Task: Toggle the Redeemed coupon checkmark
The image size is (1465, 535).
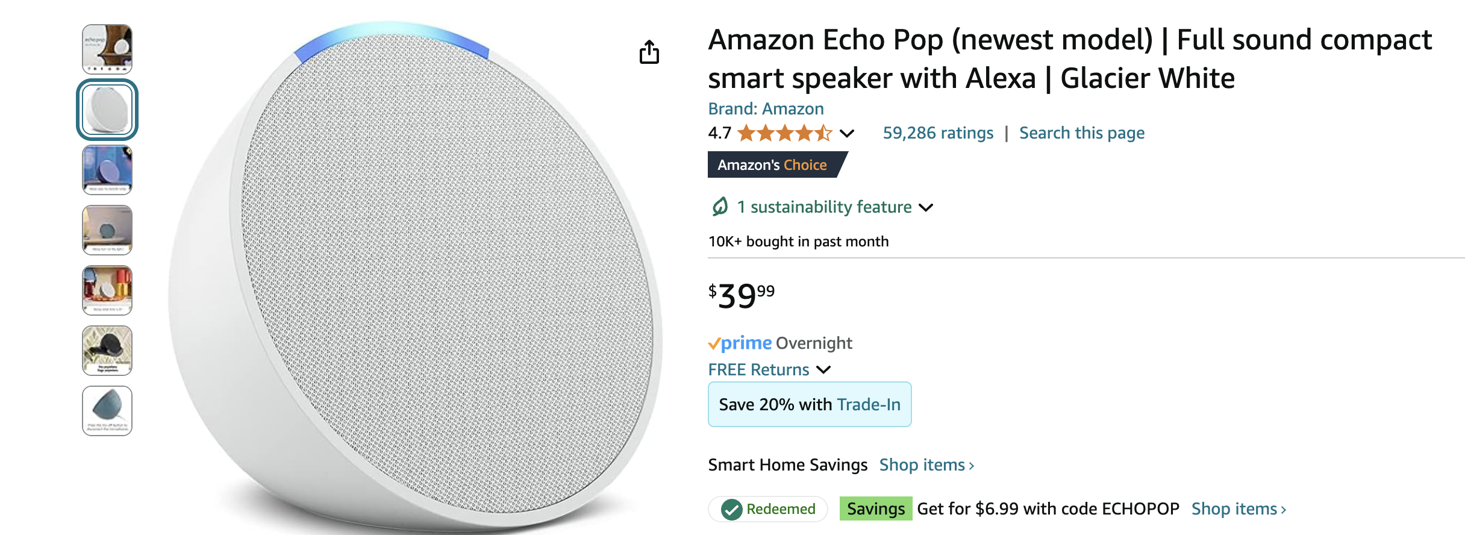Action: (732, 510)
